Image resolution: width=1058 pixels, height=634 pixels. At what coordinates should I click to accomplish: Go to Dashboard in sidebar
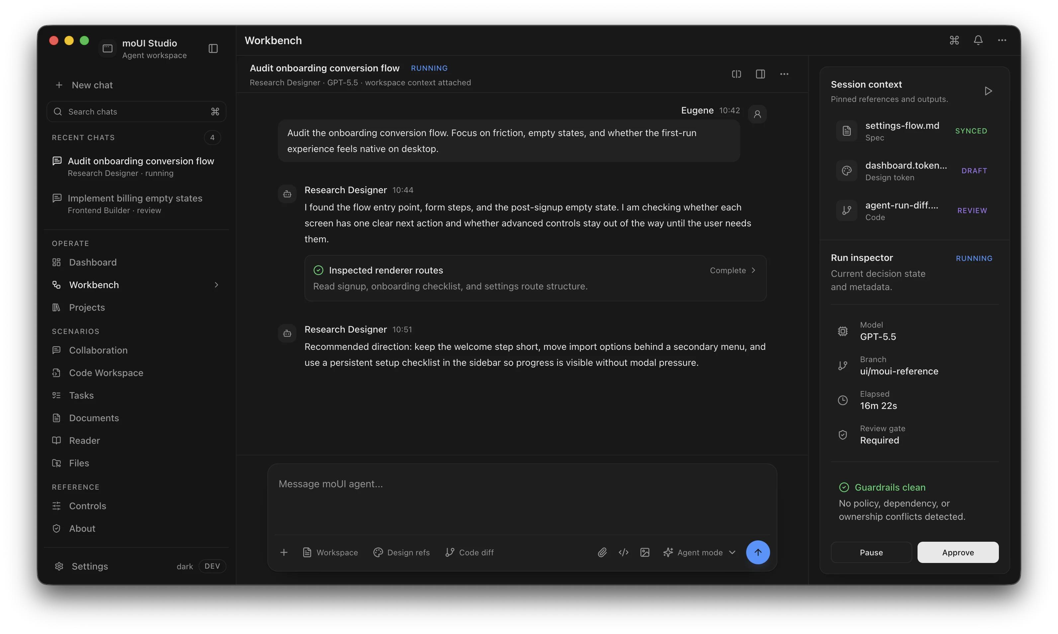click(136, 262)
